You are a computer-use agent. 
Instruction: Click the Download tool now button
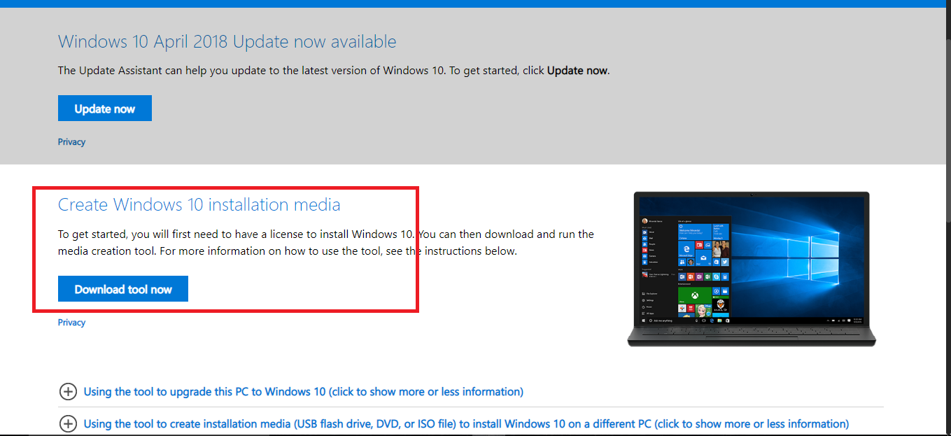pos(123,289)
